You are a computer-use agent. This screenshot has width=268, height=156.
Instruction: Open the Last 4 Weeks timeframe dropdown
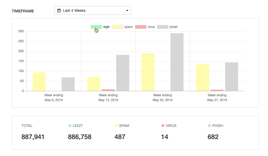[x=93, y=11]
